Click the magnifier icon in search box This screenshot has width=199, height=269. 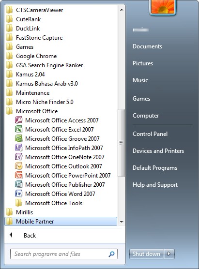112,254
